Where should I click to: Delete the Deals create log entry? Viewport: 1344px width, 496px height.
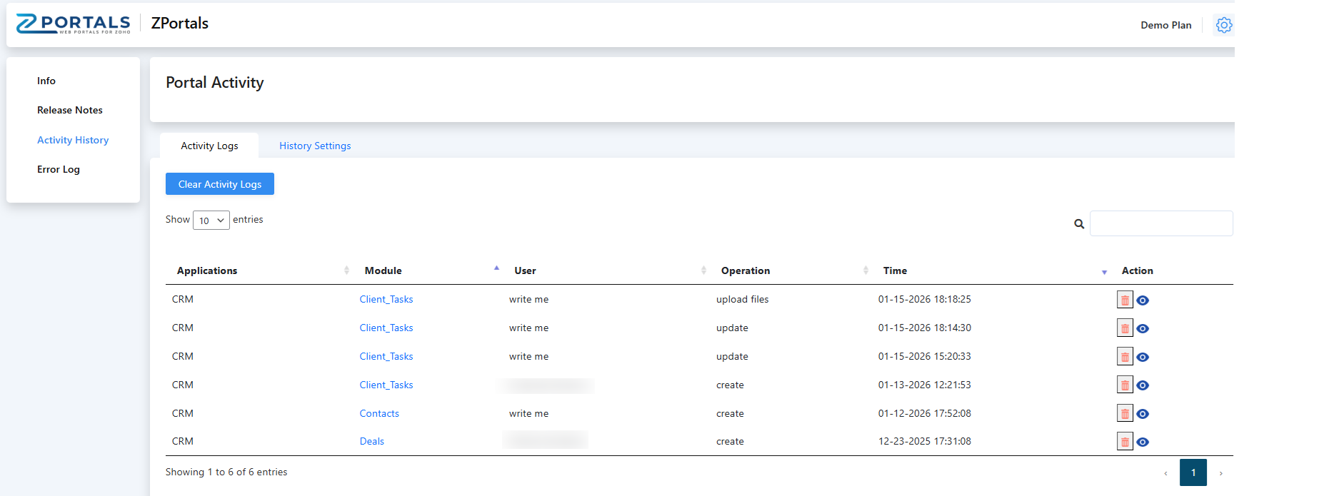click(1125, 442)
